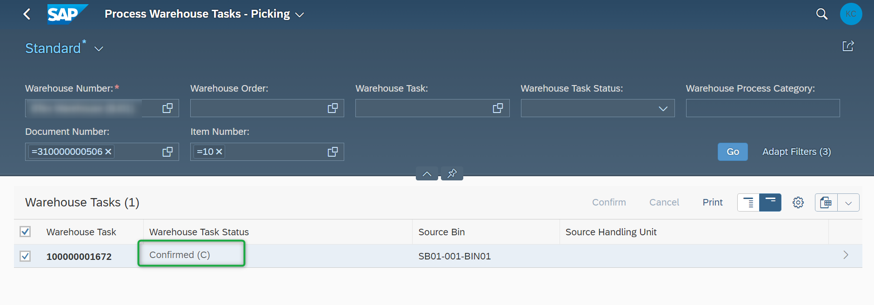
Task: Click the back navigation arrow
Action: (27, 14)
